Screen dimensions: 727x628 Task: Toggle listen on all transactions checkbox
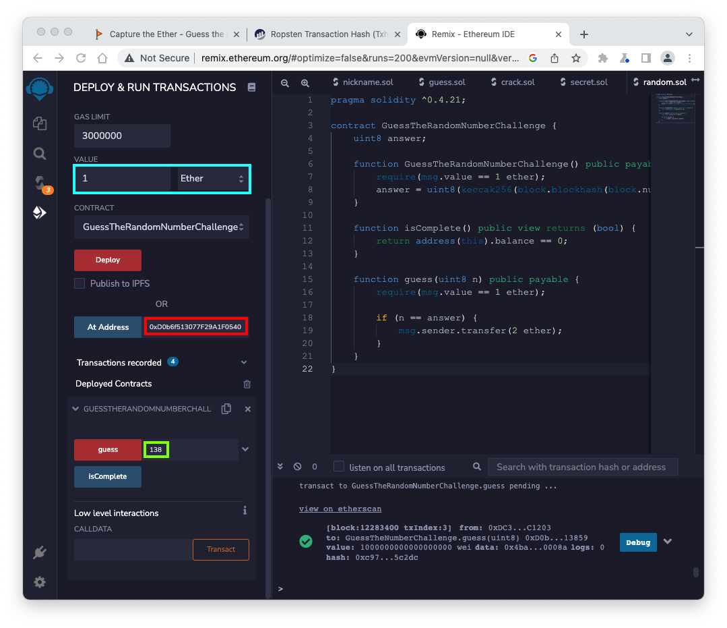click(x=339, y=467)
